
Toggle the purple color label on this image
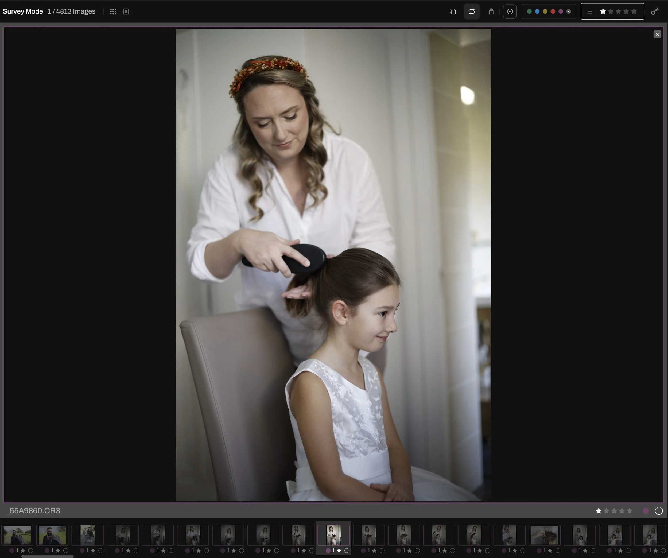click(x=646, y=511)
